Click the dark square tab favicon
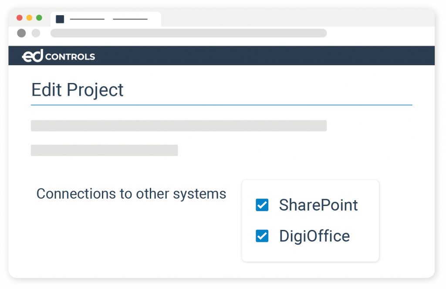 tap(60, 19)
